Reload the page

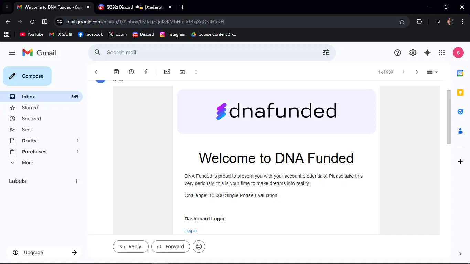(32, 22)
